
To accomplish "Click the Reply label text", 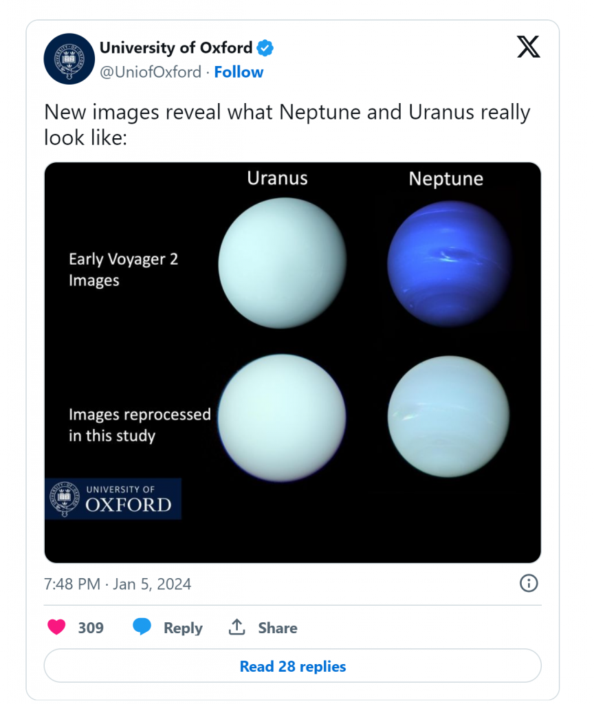I will (x=183, y=628).
